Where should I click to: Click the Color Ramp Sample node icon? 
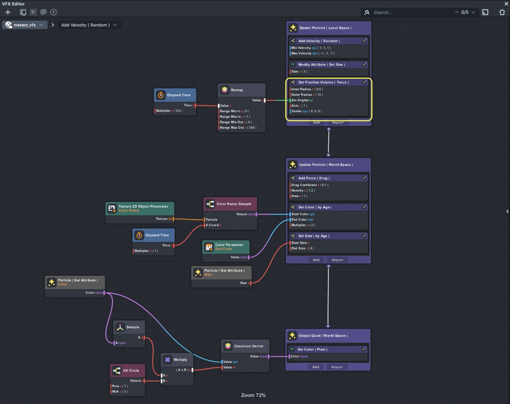pyautogui.click(x=210, y=204)
